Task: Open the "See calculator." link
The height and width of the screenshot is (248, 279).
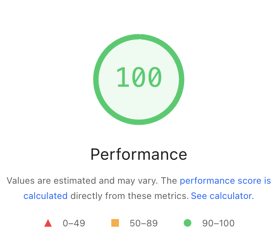Action: [x=222, y=196]
